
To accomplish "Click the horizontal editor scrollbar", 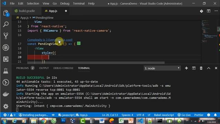I will tap(96, 62).
